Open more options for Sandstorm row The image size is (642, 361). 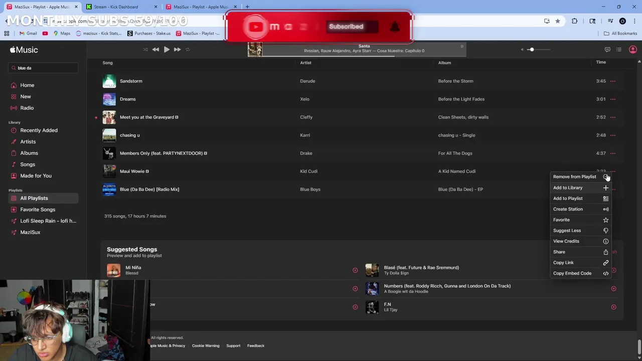click(613, 81)
